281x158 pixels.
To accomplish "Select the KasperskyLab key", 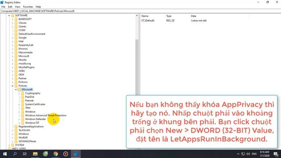I will (x=26, y=45).
